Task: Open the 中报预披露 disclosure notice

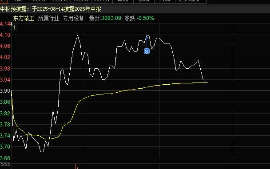Action: click(x=51, y=9)
